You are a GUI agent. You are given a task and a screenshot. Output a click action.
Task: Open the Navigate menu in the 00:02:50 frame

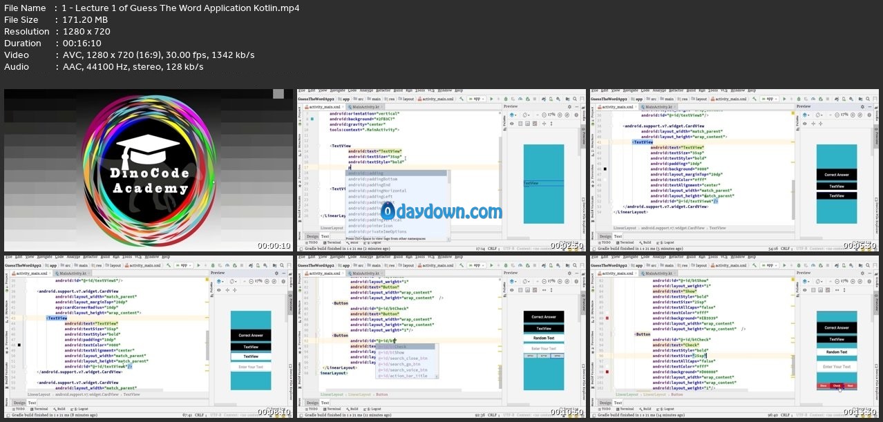point(339,90)
